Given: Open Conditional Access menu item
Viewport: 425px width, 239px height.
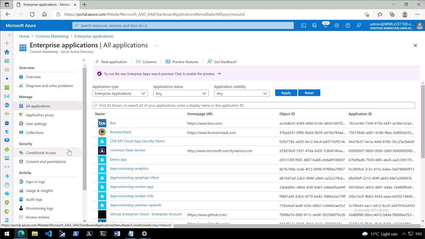Looking at the screenshot, I should (x=41, y=153).
